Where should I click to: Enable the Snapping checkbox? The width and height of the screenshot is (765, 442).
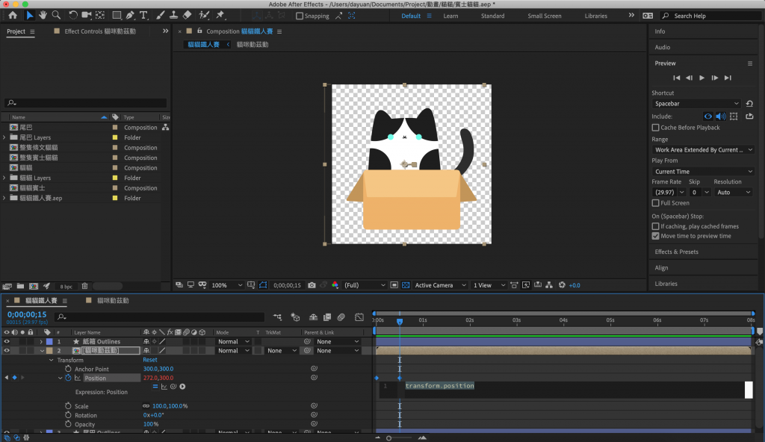tap(300, 16)
